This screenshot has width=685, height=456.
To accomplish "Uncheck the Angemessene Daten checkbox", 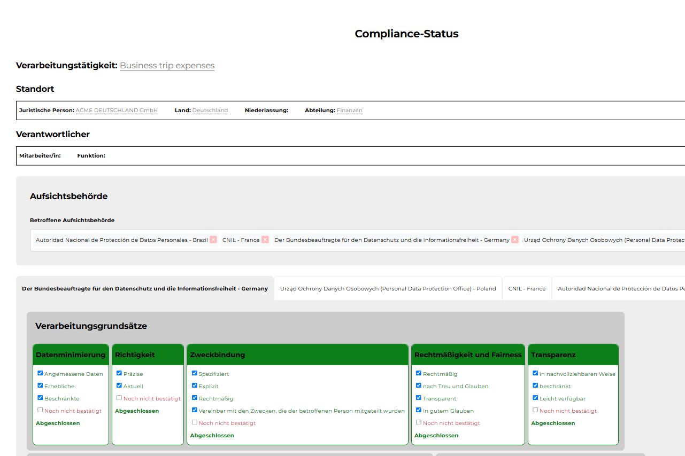I will pos(40,373).
